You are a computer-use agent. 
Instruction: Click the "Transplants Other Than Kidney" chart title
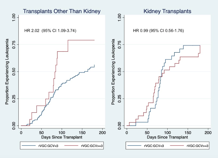coord(62,11)
